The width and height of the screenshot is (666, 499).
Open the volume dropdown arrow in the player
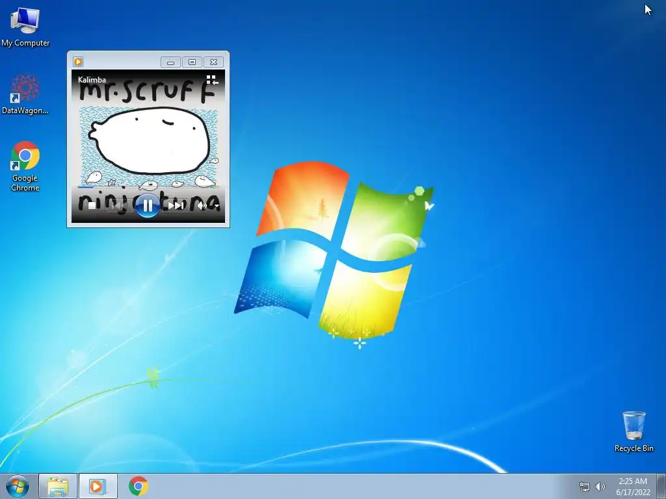pyautogui.click(x=217, y=206)
